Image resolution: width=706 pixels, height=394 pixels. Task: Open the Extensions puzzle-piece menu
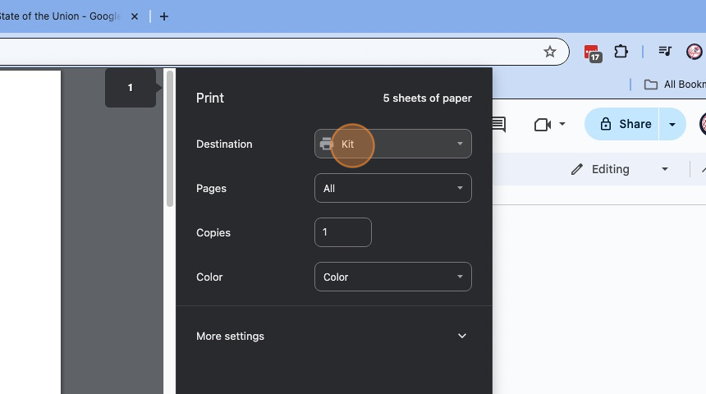pos(621,52)
